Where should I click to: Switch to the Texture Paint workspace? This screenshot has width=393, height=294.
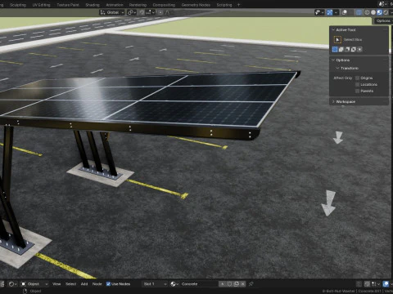pyautogui.click(x=68, y=5)
